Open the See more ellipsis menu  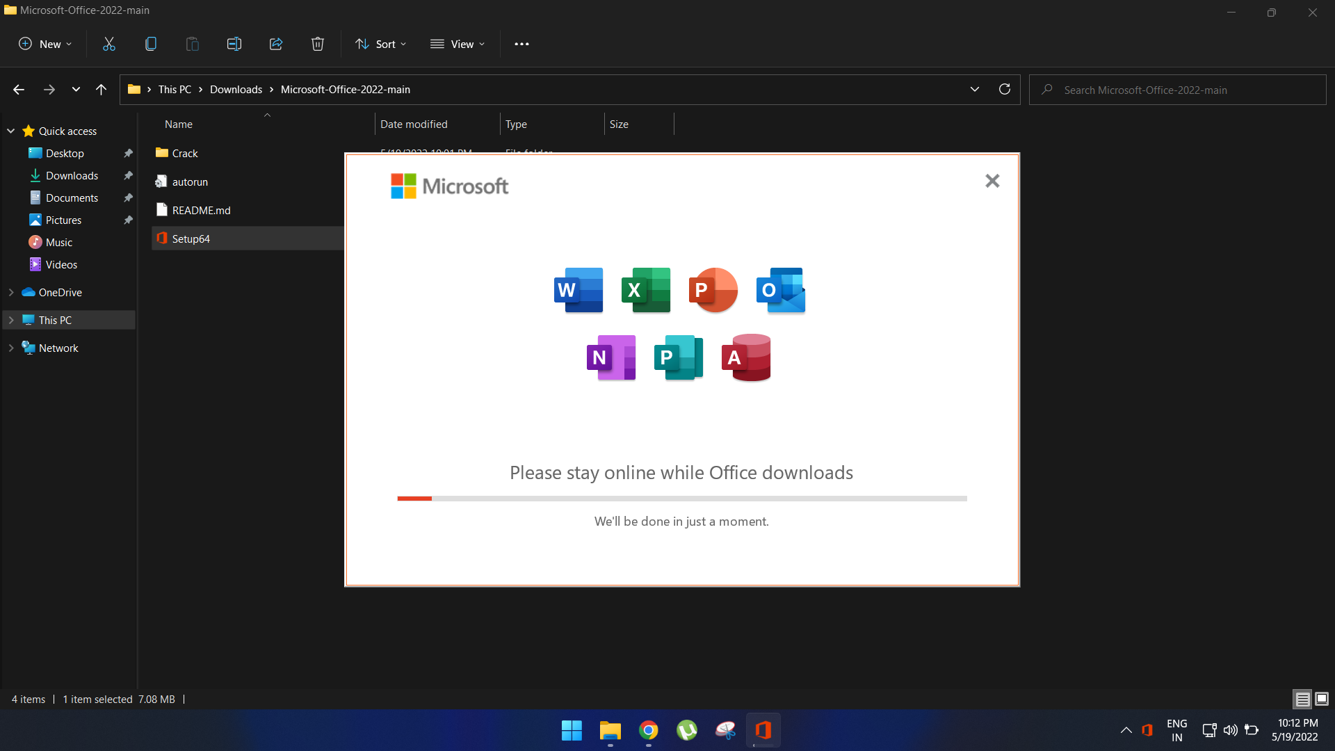(x=521, y=44)
